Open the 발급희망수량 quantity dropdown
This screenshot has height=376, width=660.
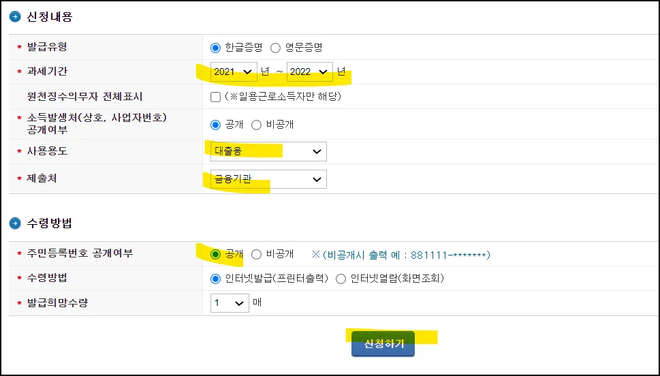click(x=229, y=302)
